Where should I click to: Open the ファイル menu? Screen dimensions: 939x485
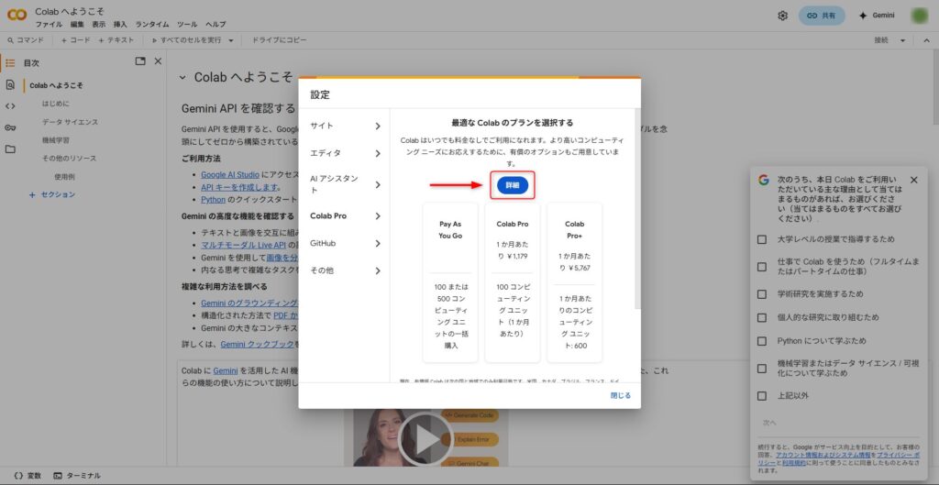pyautogui.click(x=49, y=25)
